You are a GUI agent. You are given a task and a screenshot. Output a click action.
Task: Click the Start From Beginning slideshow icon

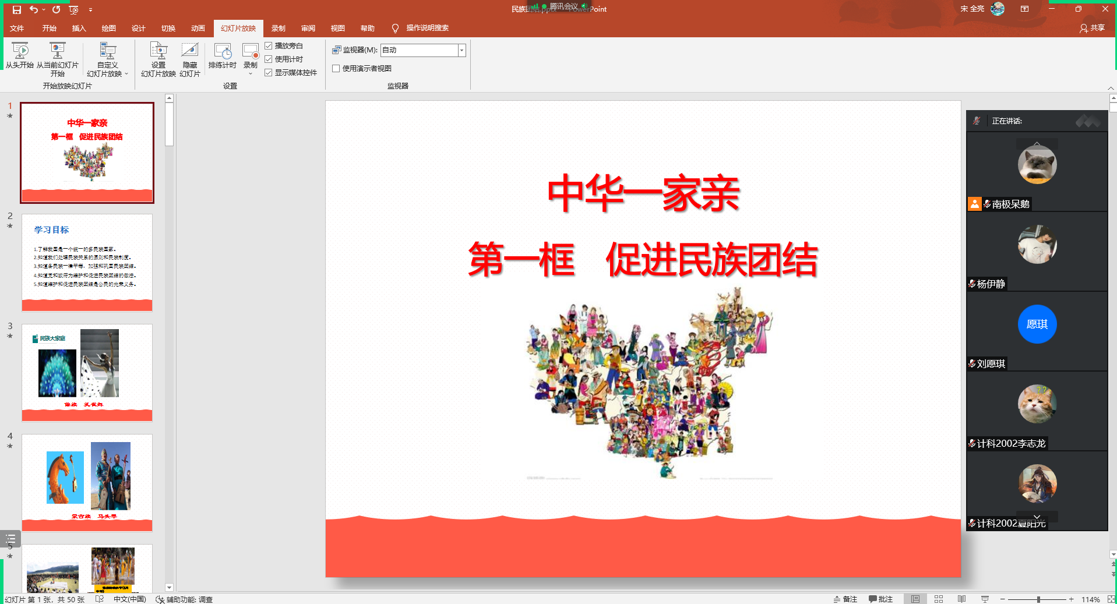pos(20,51)
